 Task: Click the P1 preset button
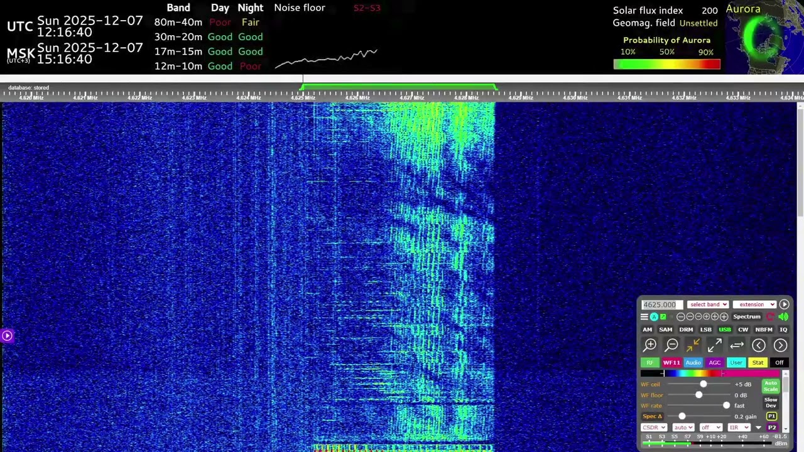coord(771,416)
